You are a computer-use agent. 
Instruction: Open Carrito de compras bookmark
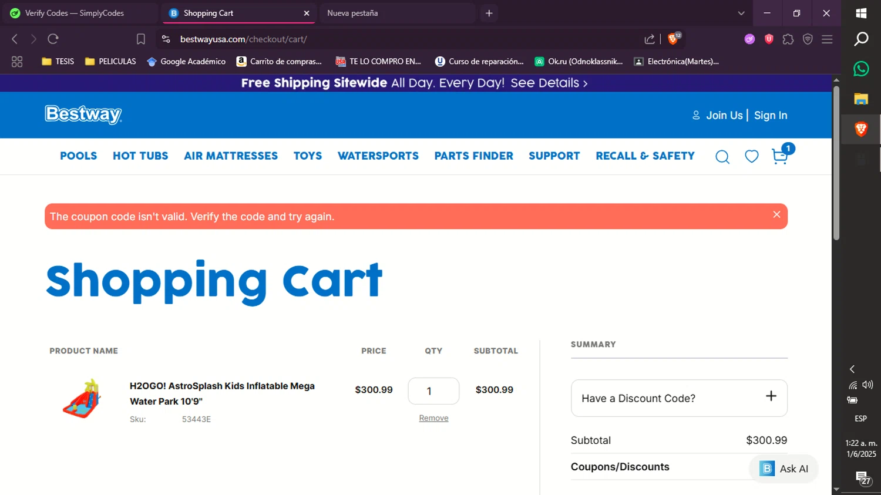279,61
